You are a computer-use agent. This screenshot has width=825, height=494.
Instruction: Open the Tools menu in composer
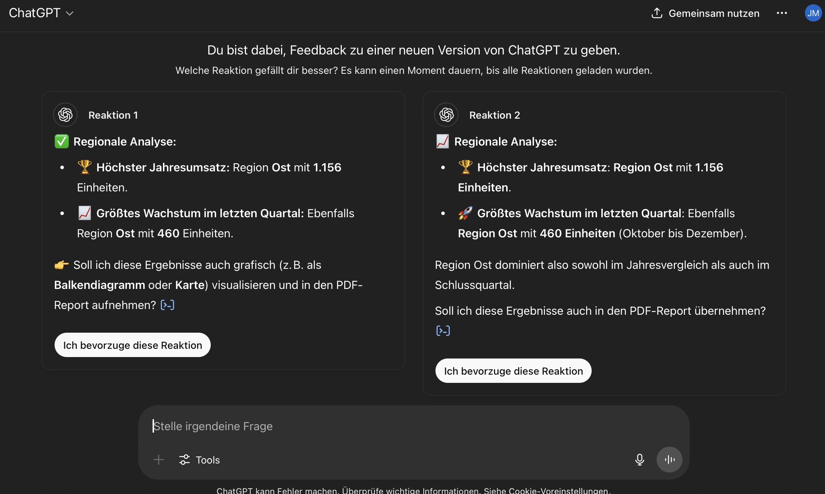coord(200,460)
